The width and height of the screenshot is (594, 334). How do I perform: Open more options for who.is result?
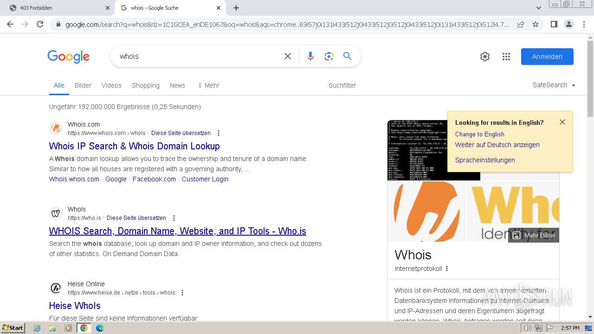(174, 218)
